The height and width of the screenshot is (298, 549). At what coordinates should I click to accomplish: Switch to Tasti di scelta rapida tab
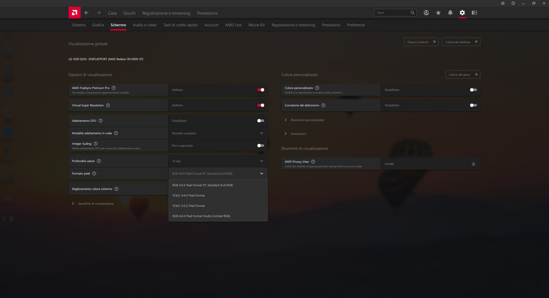tap(181, 25)
